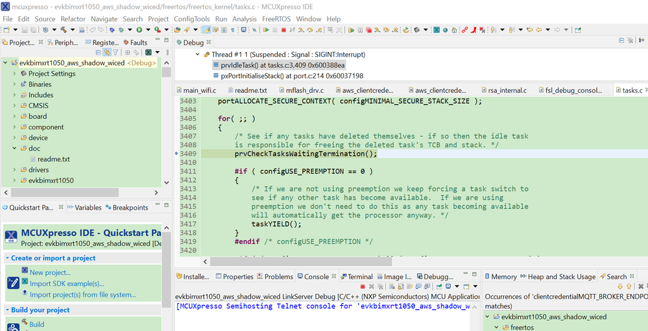Collapse evkbimxrt1050_aws_shadow_wiced project root
The height and width of the screenshot is (331, 648).
pyautogui.click(x=5, y=63)
